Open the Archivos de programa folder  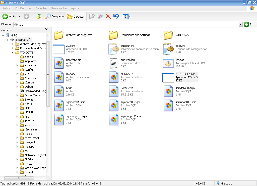[x=59, y=35]
